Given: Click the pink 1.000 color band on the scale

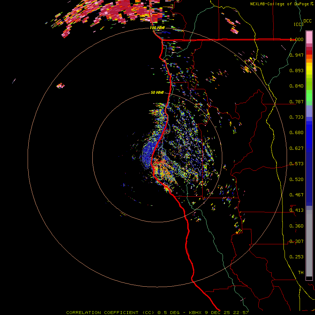Looking at the screenshot, I should click(309, 37).
